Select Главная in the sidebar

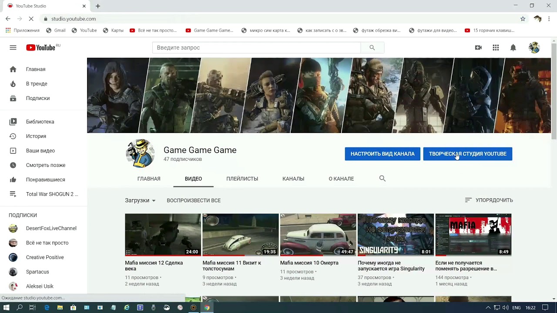point(44,69)
